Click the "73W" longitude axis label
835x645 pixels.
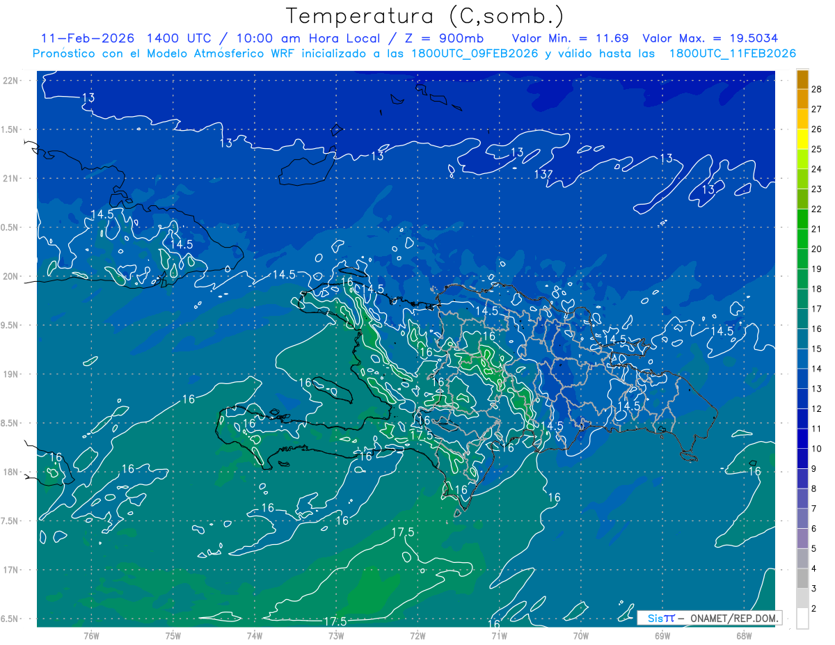(x=336, y=636)
